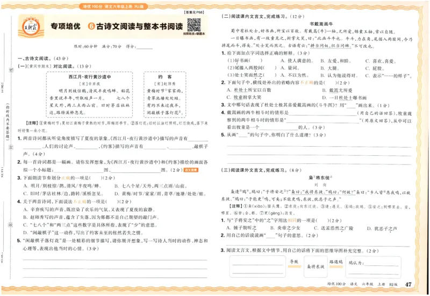
Task: Click the option "A. 杜处士所宝以百数"
Action: click(x=249, y=90)
